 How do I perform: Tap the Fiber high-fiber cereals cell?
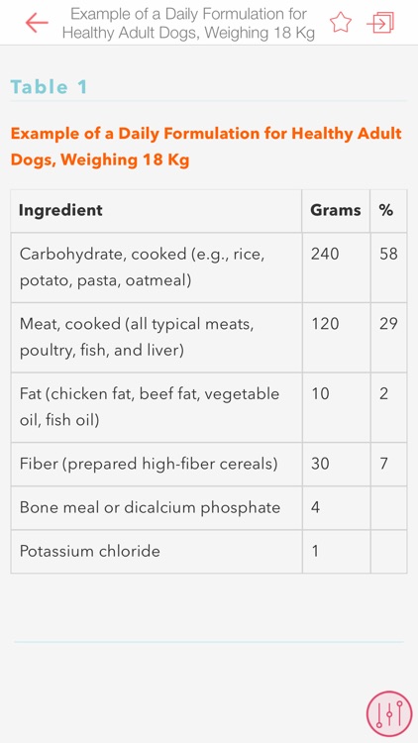(x=156, y=464)
